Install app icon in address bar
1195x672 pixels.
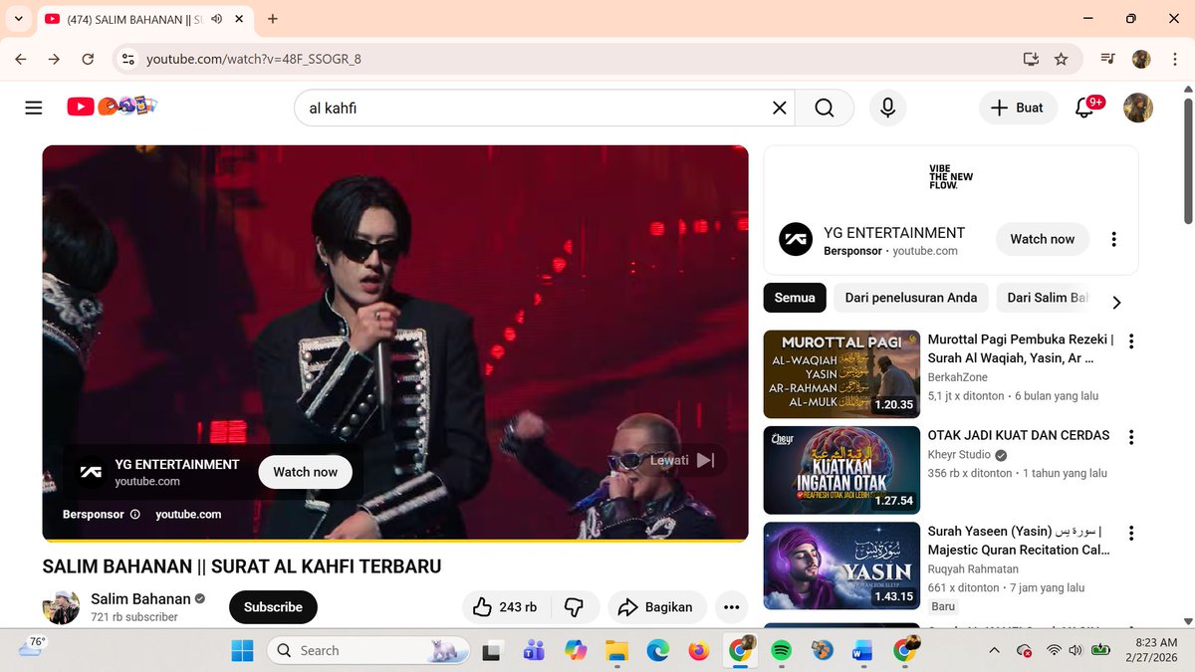tap(1031, 59)
